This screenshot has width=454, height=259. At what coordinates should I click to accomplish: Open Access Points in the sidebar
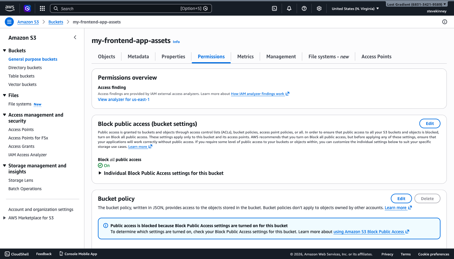click(x=21, y=129)
